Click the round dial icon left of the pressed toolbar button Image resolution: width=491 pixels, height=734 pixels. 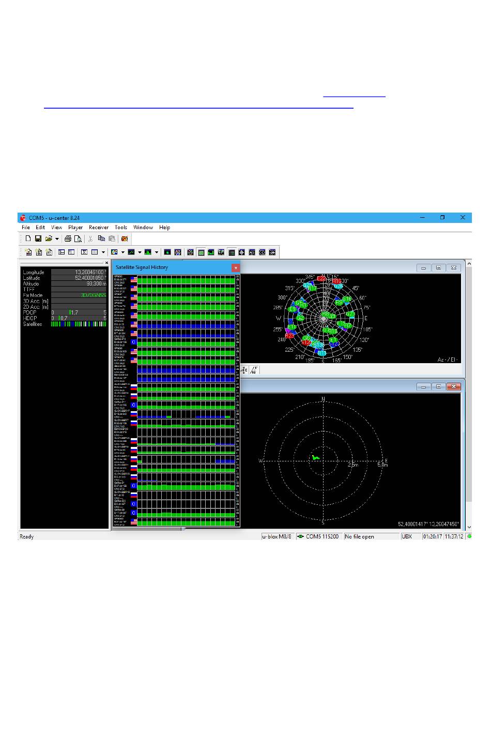point(190,252)
